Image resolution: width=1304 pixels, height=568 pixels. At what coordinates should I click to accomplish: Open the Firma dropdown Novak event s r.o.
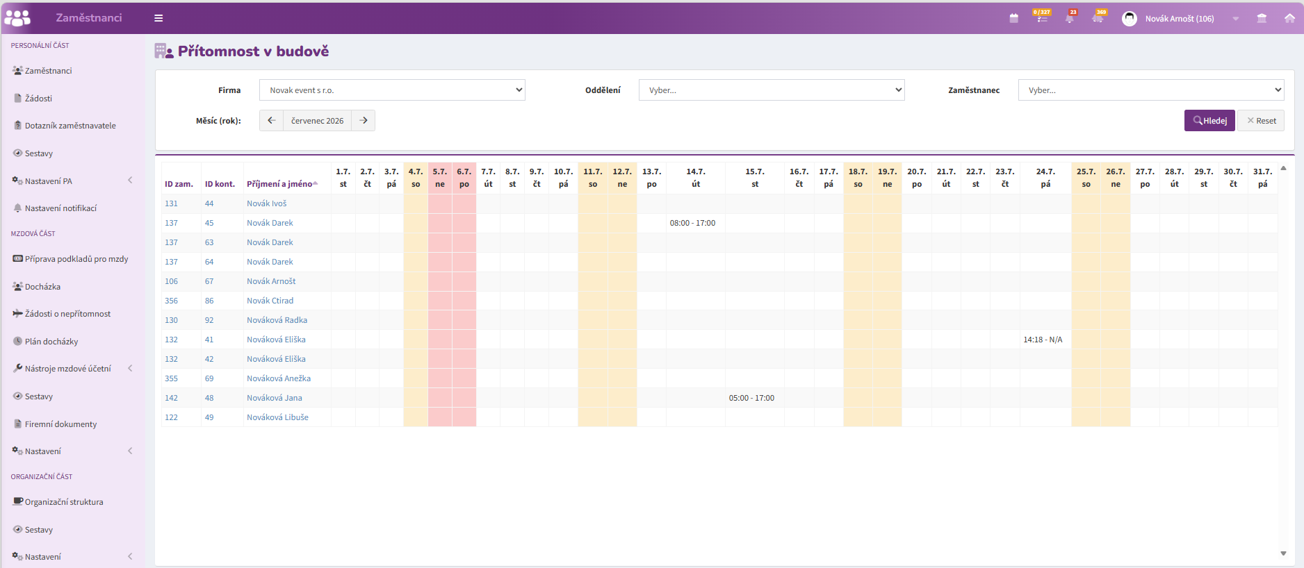click(x=392, y=90)
